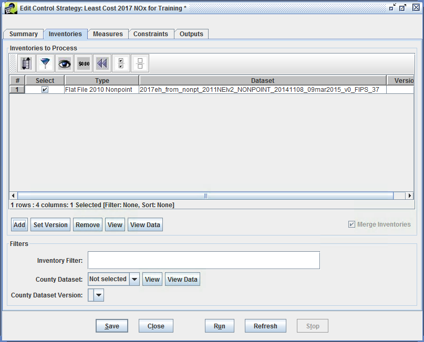Open the show/hide columns eye icon
The height and width of the screenshot is (342, 424).
pyautogui.click(x=64, y=63)
